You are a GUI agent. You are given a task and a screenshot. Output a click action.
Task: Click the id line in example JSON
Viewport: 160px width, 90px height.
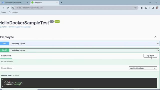(7, 81)
